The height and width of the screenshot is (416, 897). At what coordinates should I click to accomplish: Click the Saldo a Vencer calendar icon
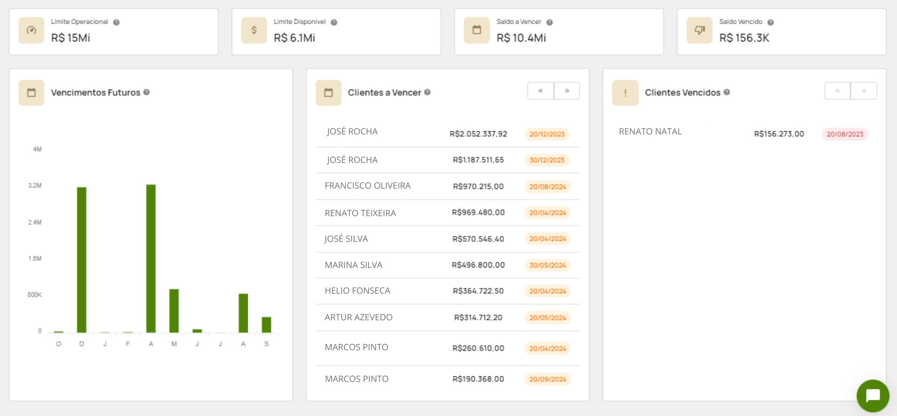tap(477, 30)
